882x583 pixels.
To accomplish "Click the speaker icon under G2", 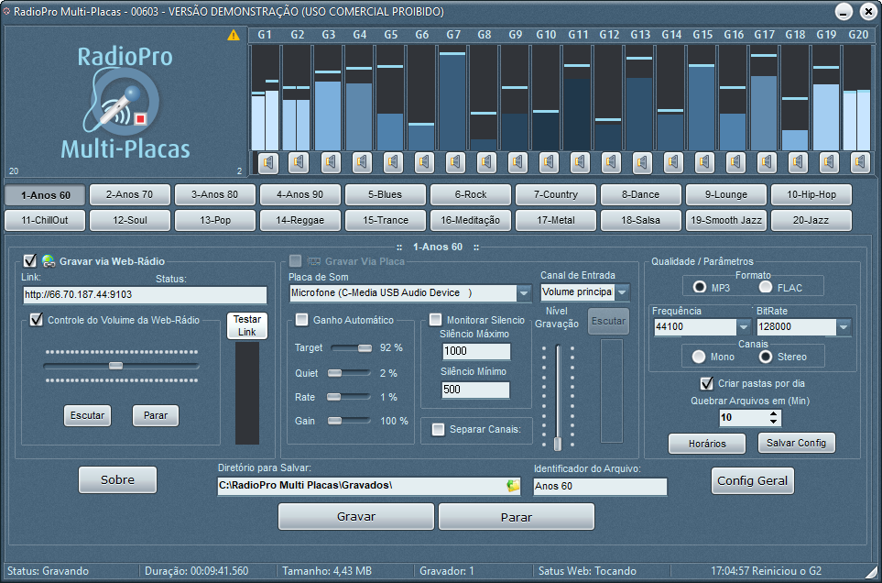I will 299,162.
